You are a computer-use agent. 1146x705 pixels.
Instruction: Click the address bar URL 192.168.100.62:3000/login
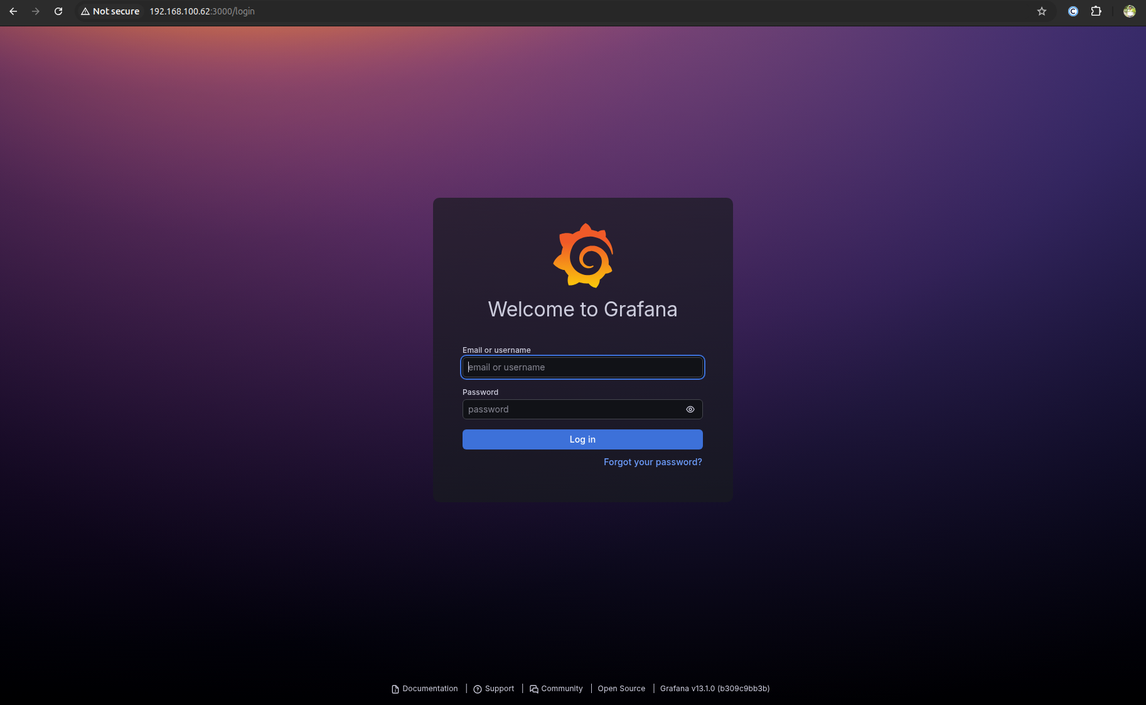point(202,11)
